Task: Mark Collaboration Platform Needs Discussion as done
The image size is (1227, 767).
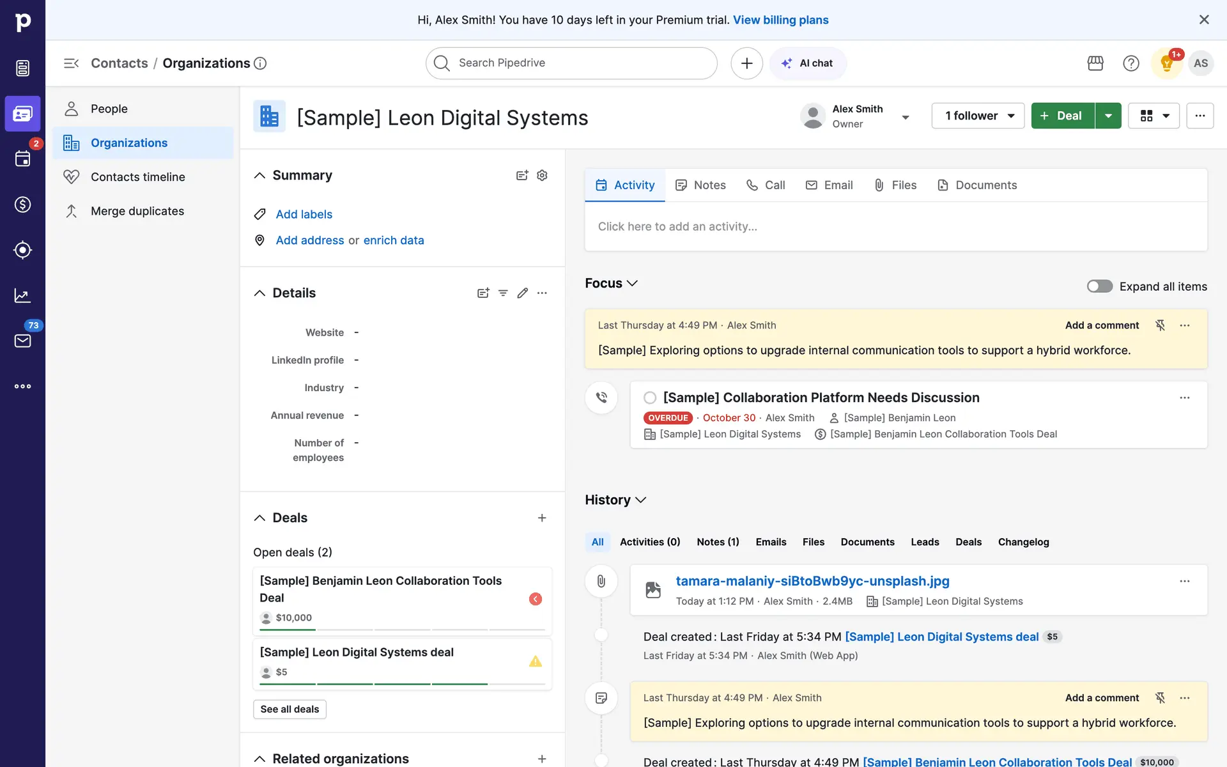Action: (x=650, y=398)
